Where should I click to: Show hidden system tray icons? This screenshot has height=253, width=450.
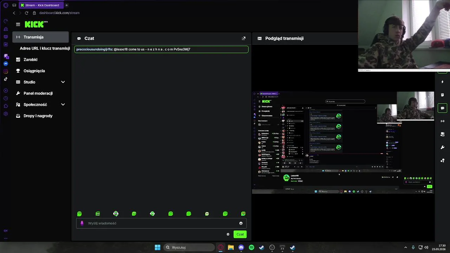405,247
